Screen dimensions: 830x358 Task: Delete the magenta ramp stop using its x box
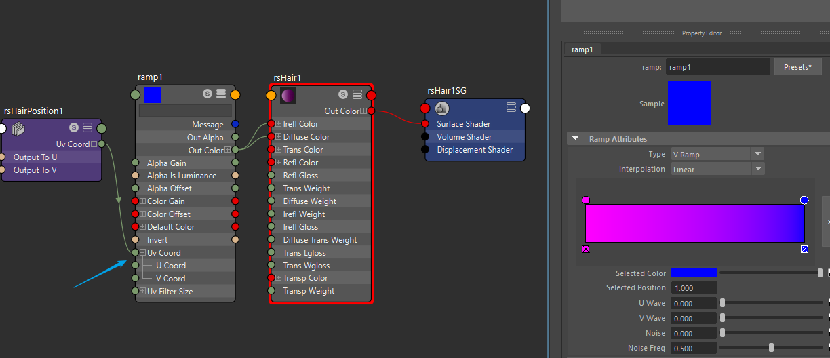click(x=586, y=250)
